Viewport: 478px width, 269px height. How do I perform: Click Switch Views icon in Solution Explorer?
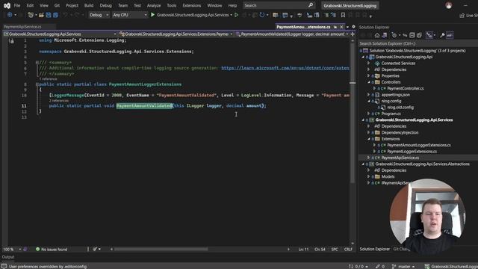point(385,35)
